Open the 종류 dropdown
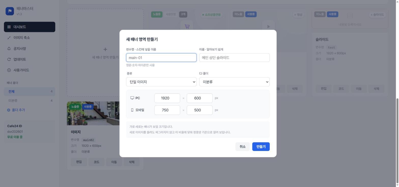The height and width of the screenshot is (187, 399). [161, 82]
